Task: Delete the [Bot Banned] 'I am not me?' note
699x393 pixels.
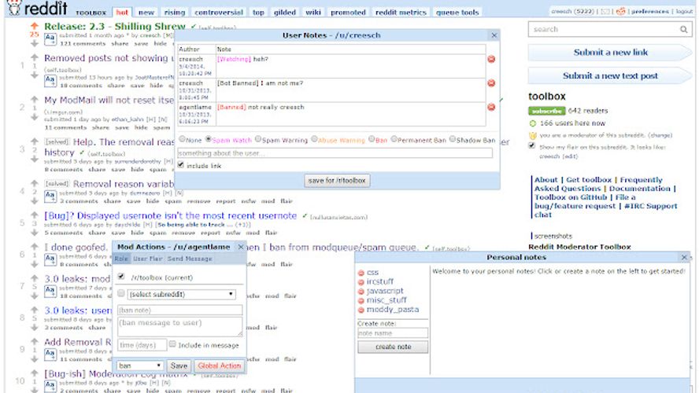Action: pos(491,83)
